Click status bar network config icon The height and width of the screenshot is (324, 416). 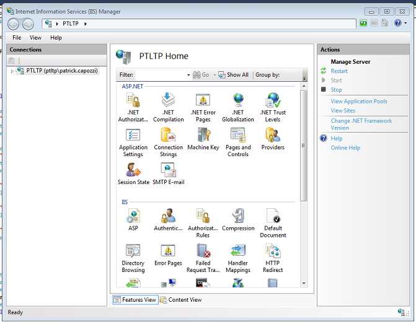click(x=402, y=312)
